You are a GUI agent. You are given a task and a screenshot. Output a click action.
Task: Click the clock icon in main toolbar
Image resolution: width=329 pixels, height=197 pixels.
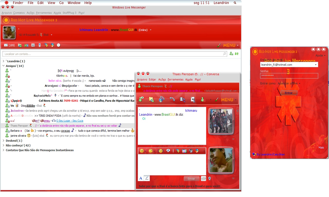pyautogui.click(x=59, y=45)
